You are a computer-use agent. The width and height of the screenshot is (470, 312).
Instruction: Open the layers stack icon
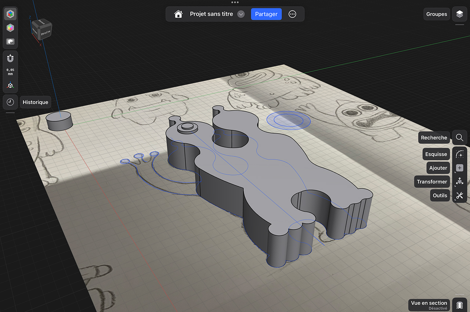[459, 14]
